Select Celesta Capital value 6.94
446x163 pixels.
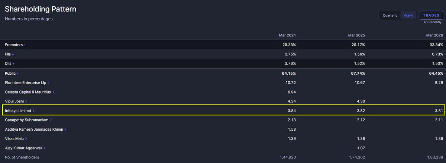(x=292, y=92)
